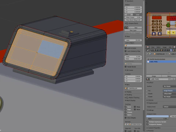
Task: Uncheck the Faces overlay checkbox
Action: pyautogui.click(x=126, y=107)
